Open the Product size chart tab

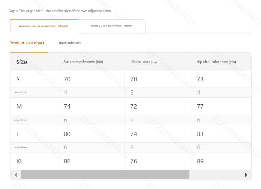(x=27, y=43)
